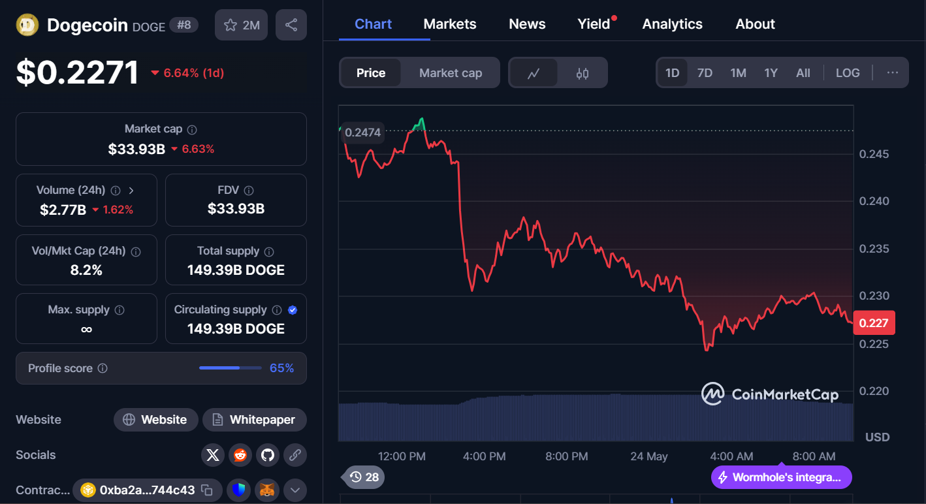Viewport: 926px width, 504px height.
Task: Click the Dogecoin logo icon
Action: pos(27,25)
